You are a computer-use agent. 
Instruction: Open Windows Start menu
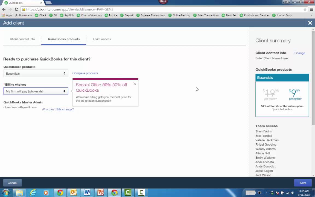click(x=6, y=193)
